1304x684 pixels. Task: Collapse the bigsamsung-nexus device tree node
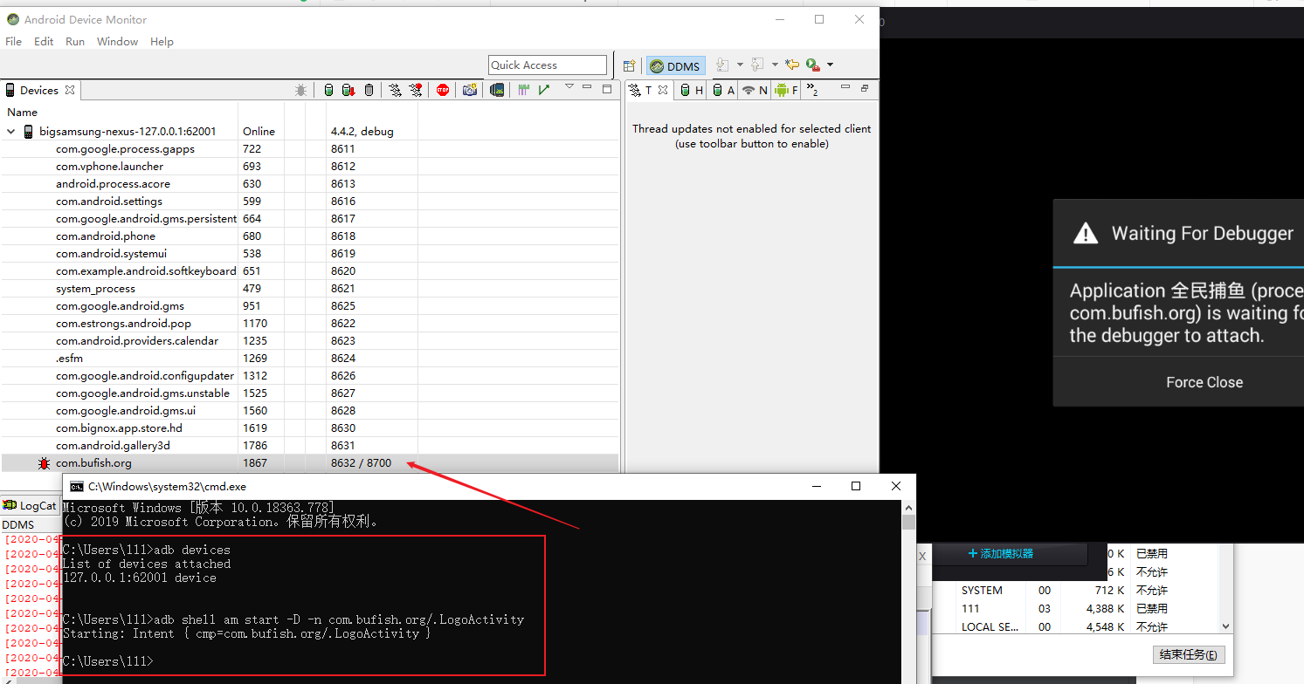coord(11,131)
